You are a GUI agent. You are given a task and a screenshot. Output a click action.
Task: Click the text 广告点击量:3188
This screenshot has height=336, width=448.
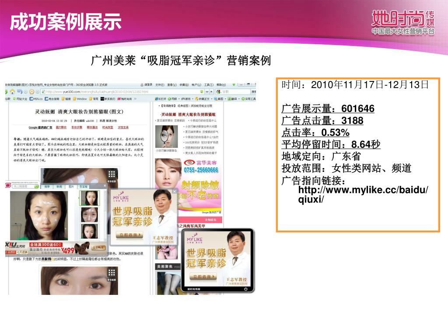pos(322,121)
